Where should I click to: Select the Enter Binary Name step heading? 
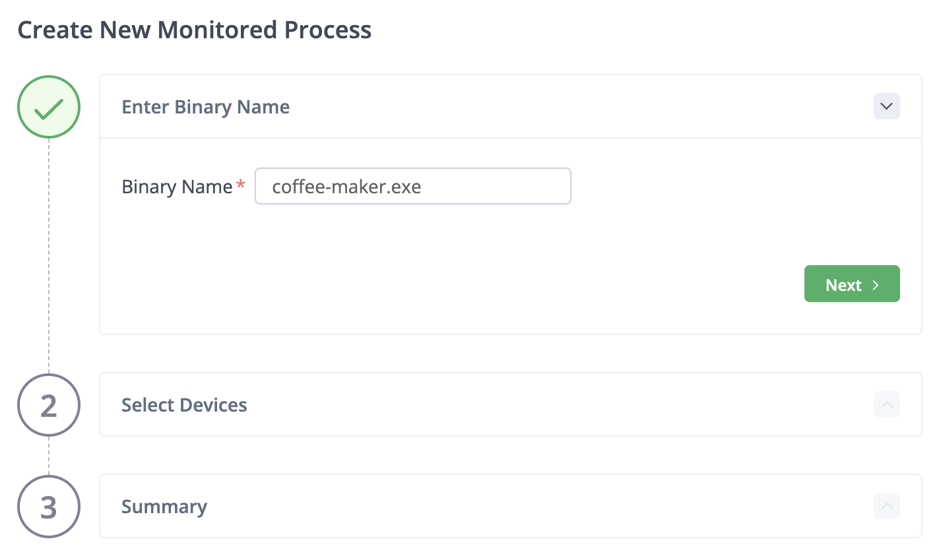(205, 108)
